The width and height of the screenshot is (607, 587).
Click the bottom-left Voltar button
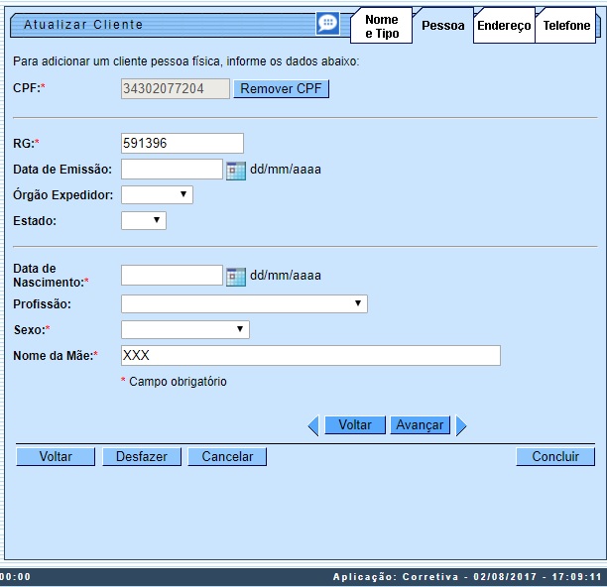coord(56,457)
